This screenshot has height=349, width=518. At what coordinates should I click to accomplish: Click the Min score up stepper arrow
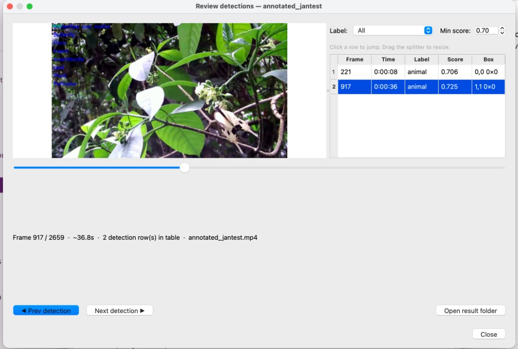click(x=501, y=28)
